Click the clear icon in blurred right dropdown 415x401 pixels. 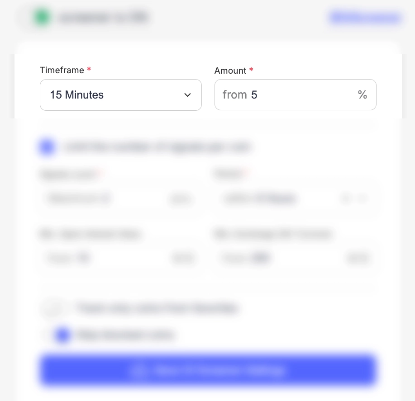pyautogui.click(x=346, y=198)
